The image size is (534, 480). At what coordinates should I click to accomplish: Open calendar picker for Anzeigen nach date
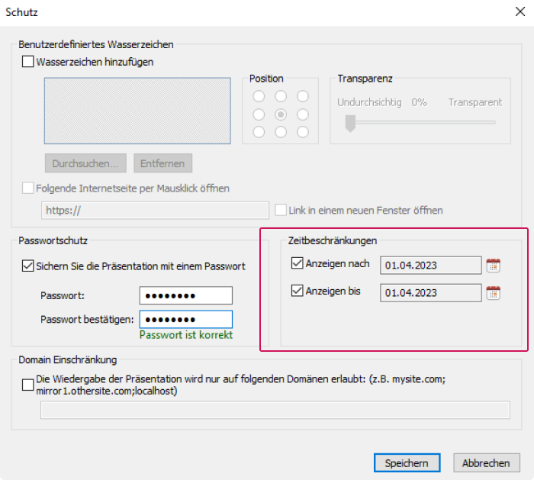(x=493, y=266)
